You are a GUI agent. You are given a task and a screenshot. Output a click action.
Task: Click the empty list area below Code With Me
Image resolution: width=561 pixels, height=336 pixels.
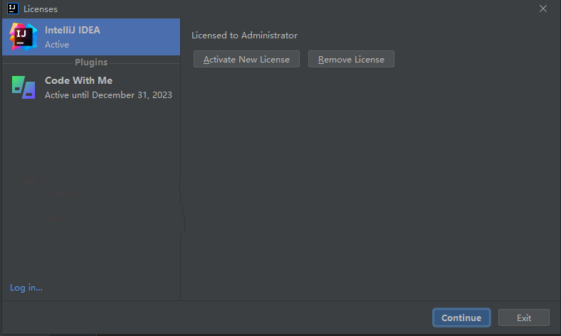click(91, 189)
